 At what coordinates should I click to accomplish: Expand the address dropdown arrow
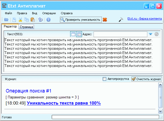point(151,34)
